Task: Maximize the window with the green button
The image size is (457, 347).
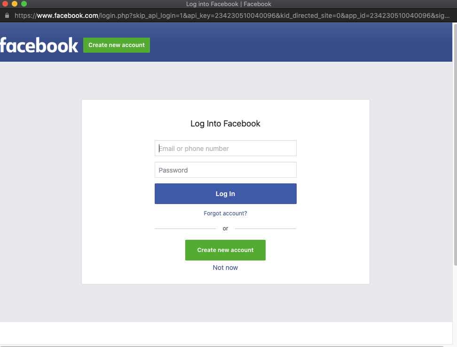Action: point(24,4)
